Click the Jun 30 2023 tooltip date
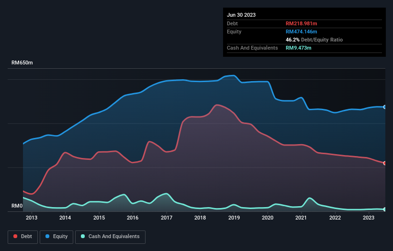 [241, 15]
